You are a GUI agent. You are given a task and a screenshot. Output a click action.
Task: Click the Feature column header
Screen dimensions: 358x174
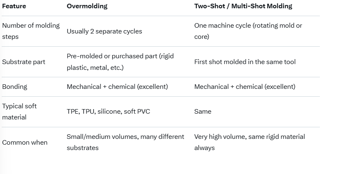click(x=14, y=6)
